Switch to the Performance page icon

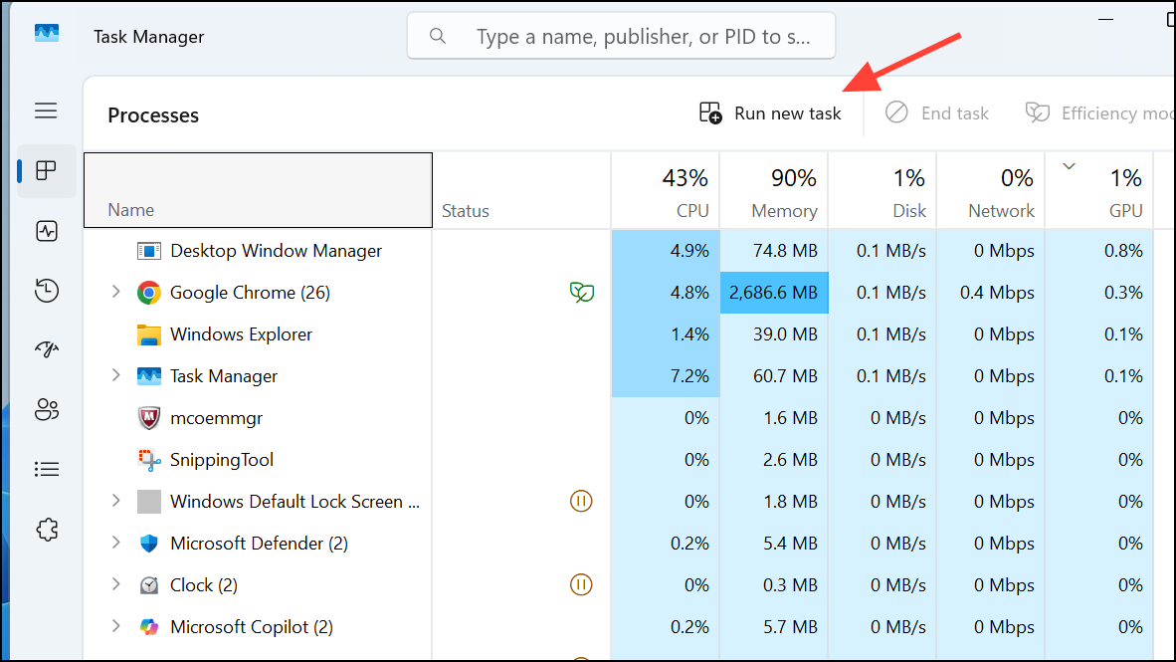46,231
